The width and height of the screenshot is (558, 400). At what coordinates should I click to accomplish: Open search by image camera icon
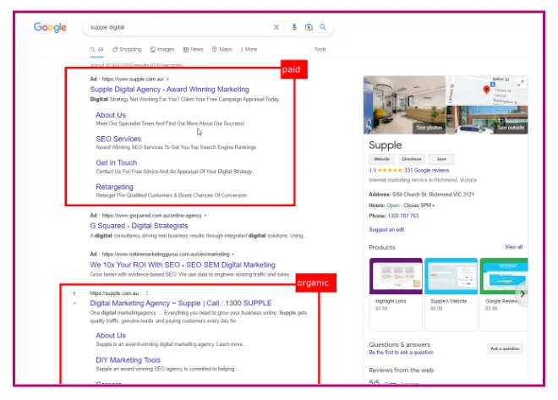[309, 27]
